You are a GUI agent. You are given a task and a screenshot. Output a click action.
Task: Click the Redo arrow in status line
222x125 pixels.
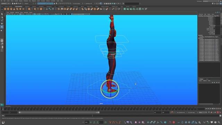click(x=21, y=3)
